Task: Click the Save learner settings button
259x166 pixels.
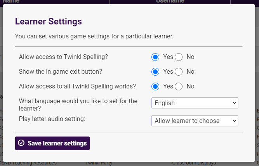Action: (x=52, y=143)
